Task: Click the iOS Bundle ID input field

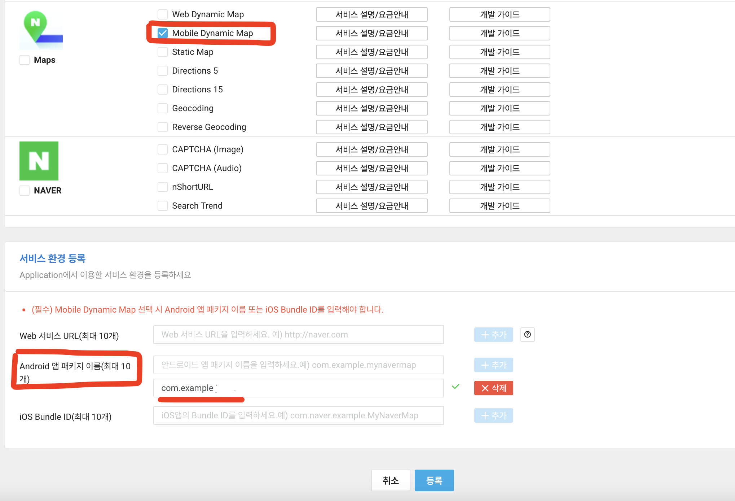Action: click(x=298, y=415)
